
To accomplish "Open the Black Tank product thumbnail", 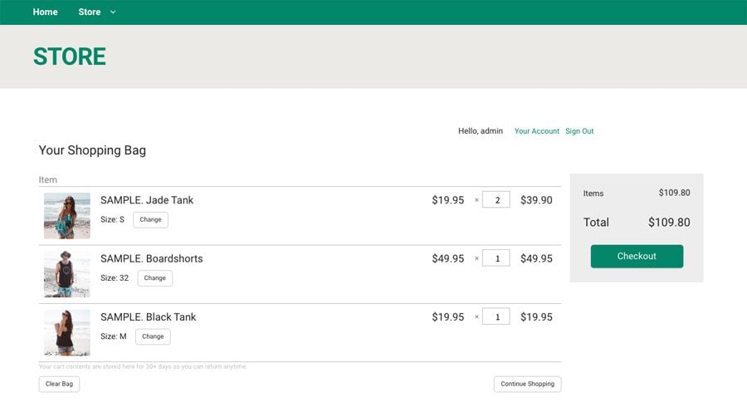I will 66,332.
